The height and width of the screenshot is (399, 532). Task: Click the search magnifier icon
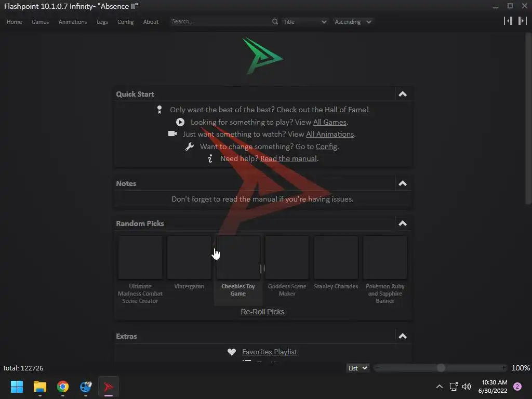click(x=275, y=22)
